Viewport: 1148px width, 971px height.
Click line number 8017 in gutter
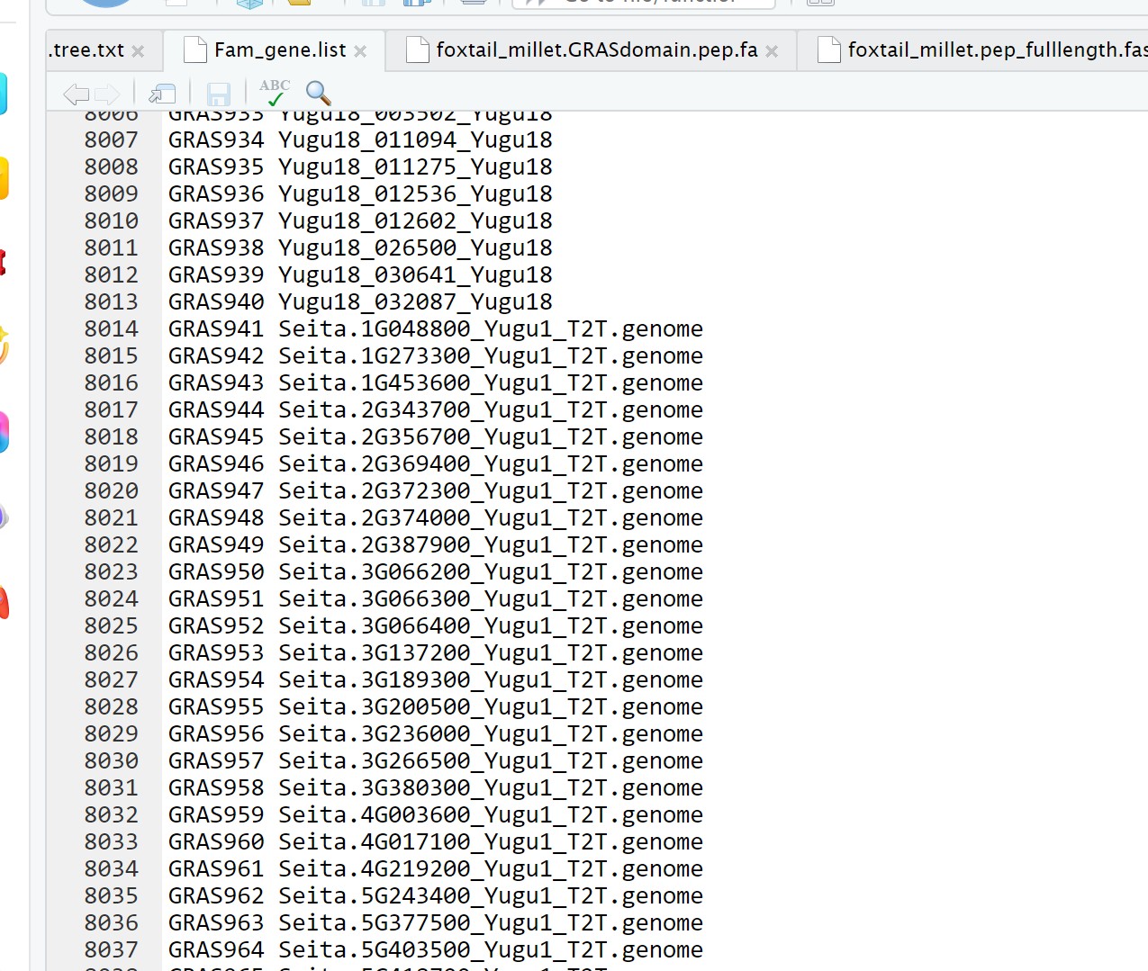click(112, 410)
